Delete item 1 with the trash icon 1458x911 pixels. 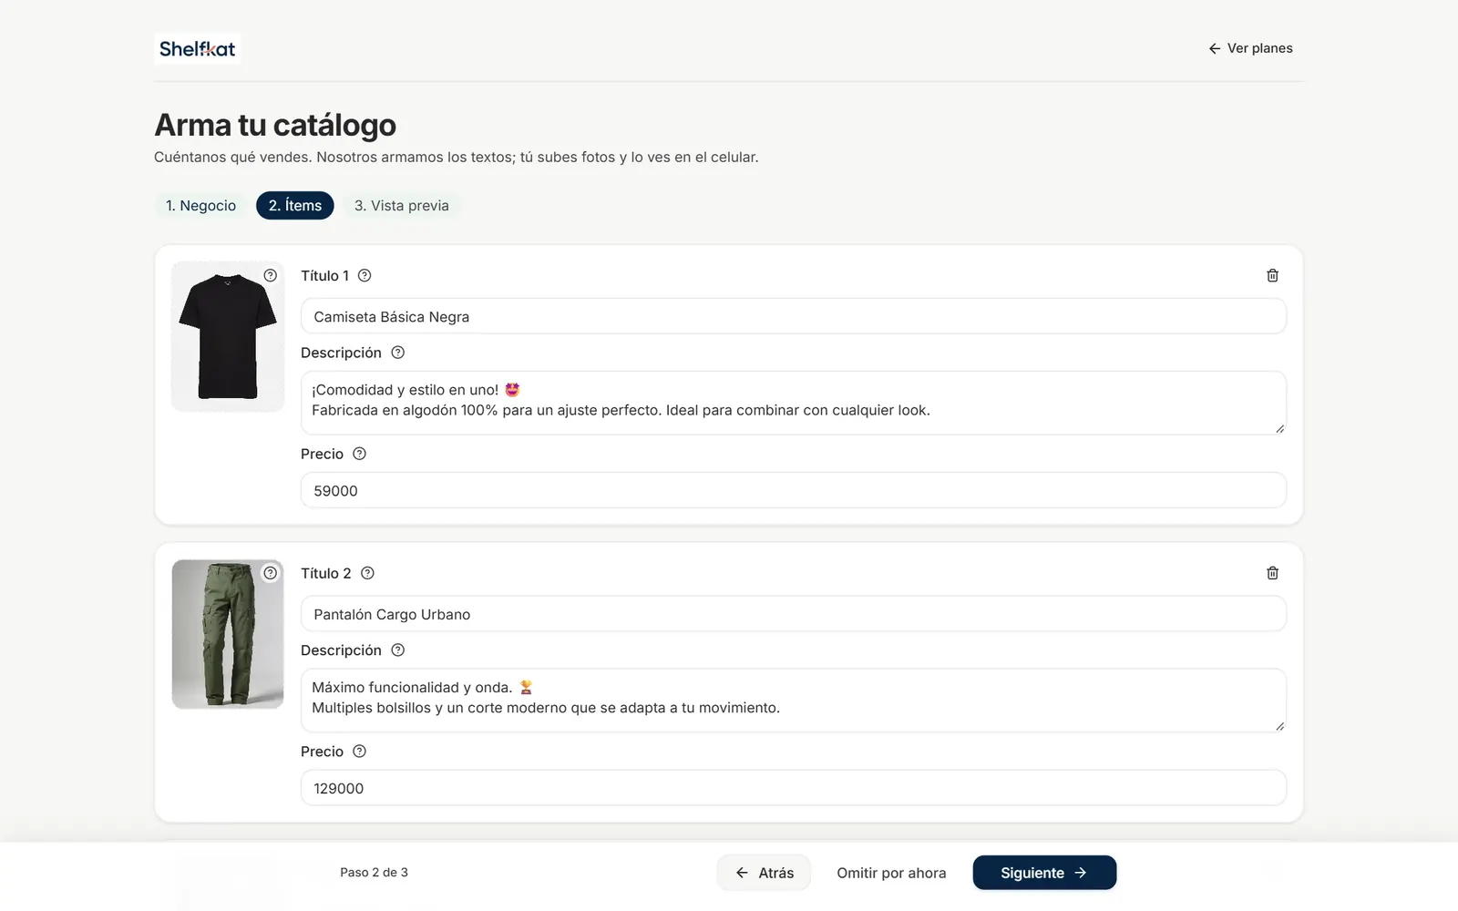pyautogui.click(x=1273, y=275)
